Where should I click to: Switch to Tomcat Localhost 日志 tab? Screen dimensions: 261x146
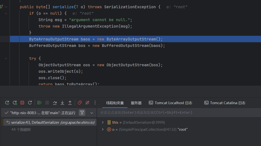click(x=170, y=103)
